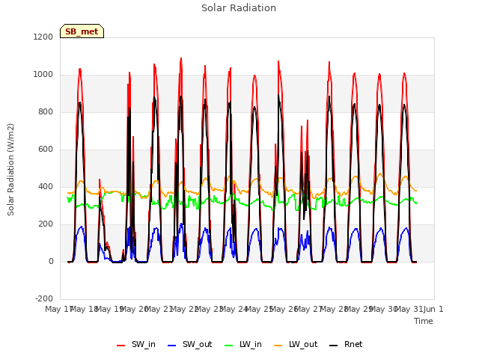Click the green LW_in legend swatch
The height and width of the screenshot is (359, 479).
(x=228, y=346)
